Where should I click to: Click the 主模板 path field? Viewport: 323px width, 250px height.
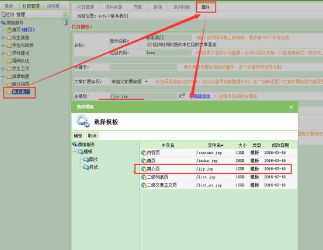tap(143, 96)
